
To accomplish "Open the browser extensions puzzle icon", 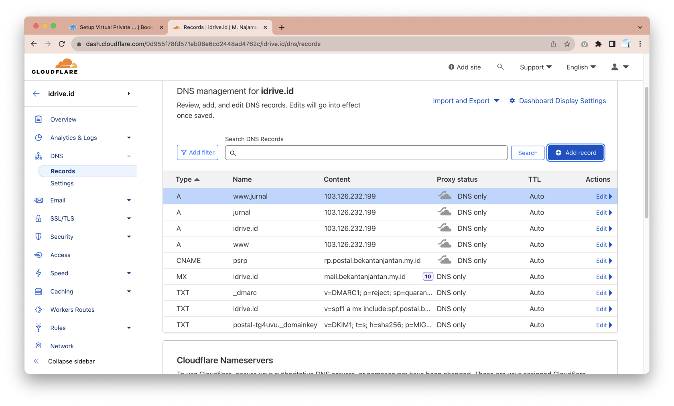I will click(x=598, y=44).
